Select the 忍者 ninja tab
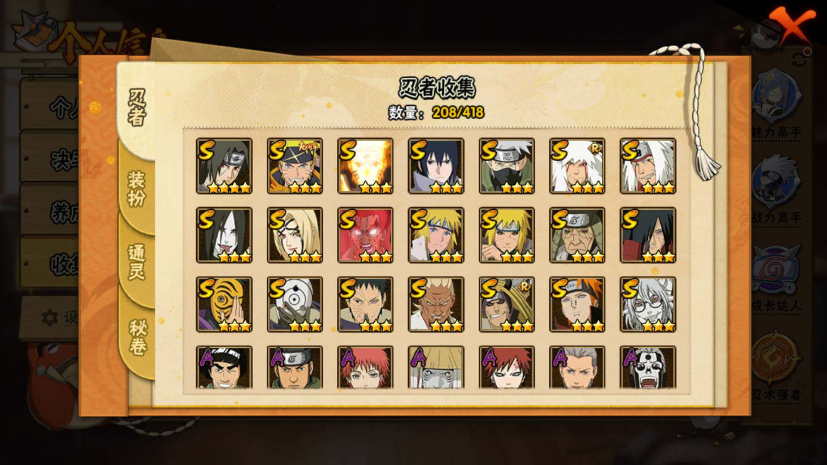The height and width of the screenshot is (465, 827). (x=136, y=108)
